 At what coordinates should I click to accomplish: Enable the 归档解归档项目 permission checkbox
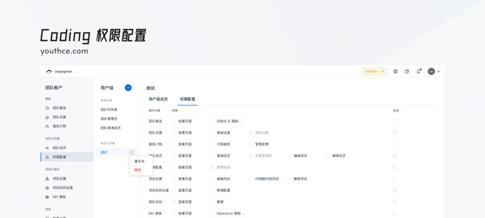pos(251,179)
